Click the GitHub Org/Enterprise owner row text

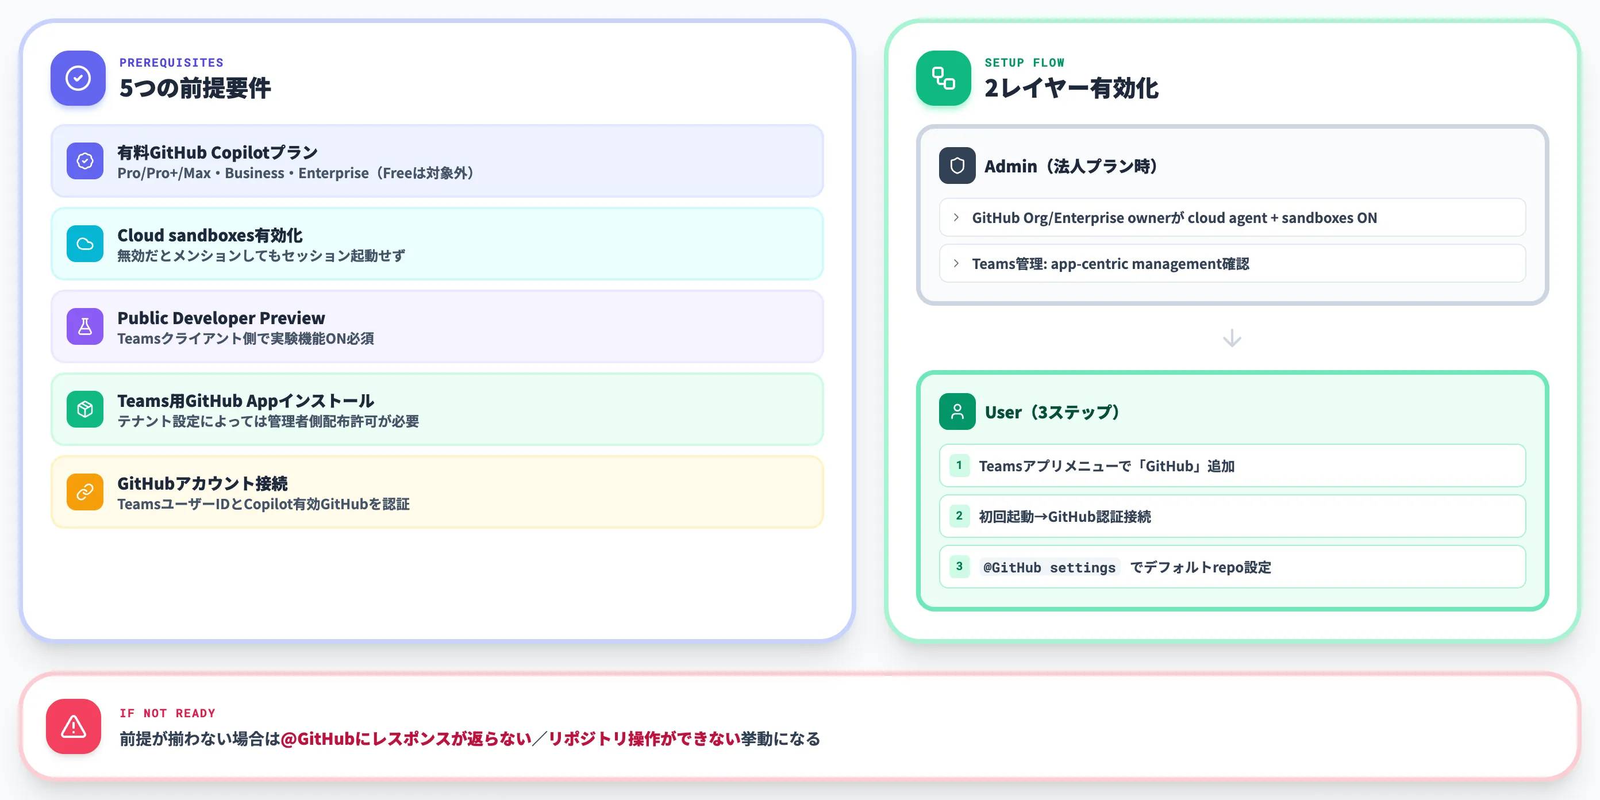coord(1174,218)
